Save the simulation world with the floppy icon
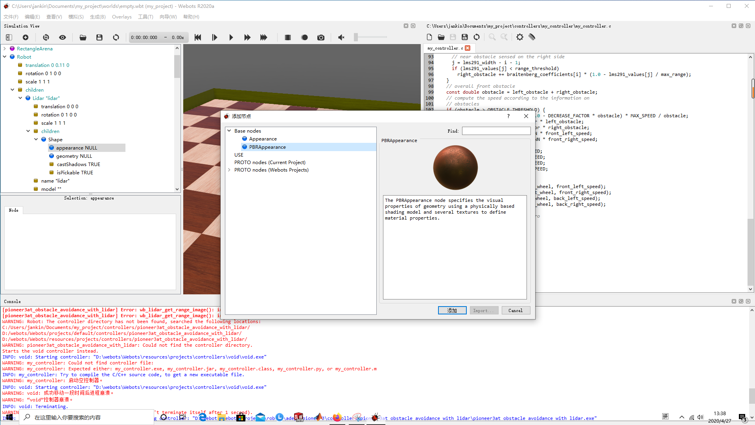Screen dimensions: 755x425 99,37
